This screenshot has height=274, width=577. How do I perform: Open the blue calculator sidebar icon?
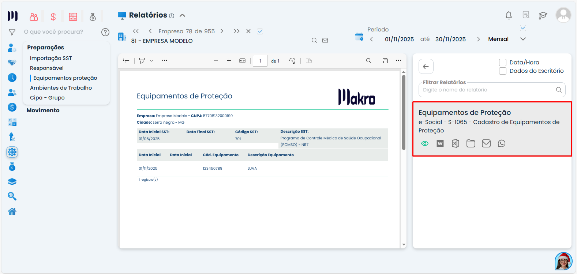(12, 122)
